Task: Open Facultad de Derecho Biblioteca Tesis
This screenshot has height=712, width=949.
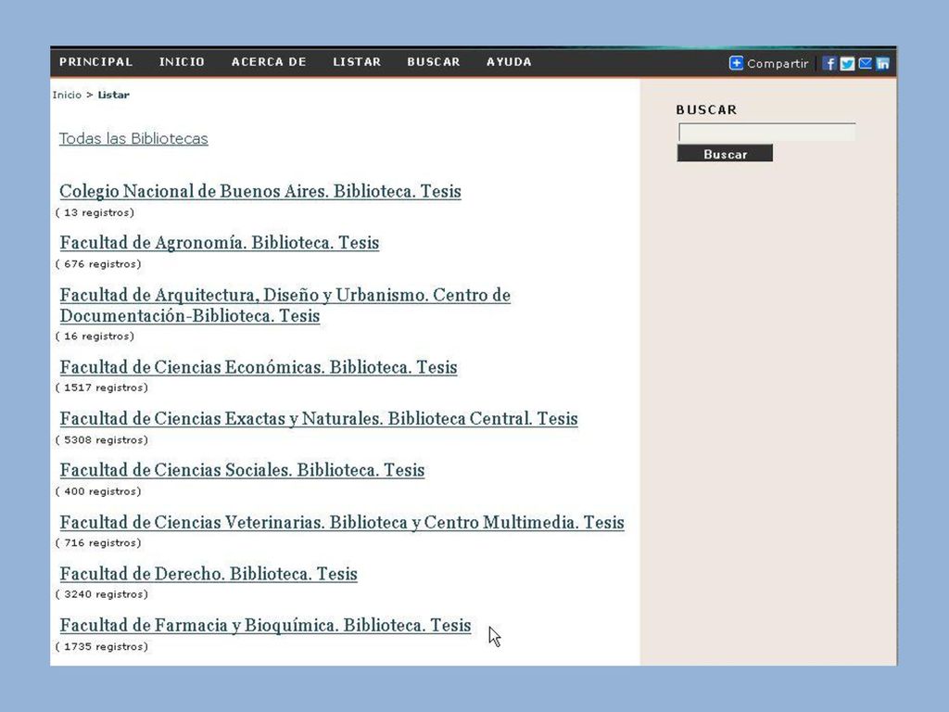Action: click(x=209, y=574)
